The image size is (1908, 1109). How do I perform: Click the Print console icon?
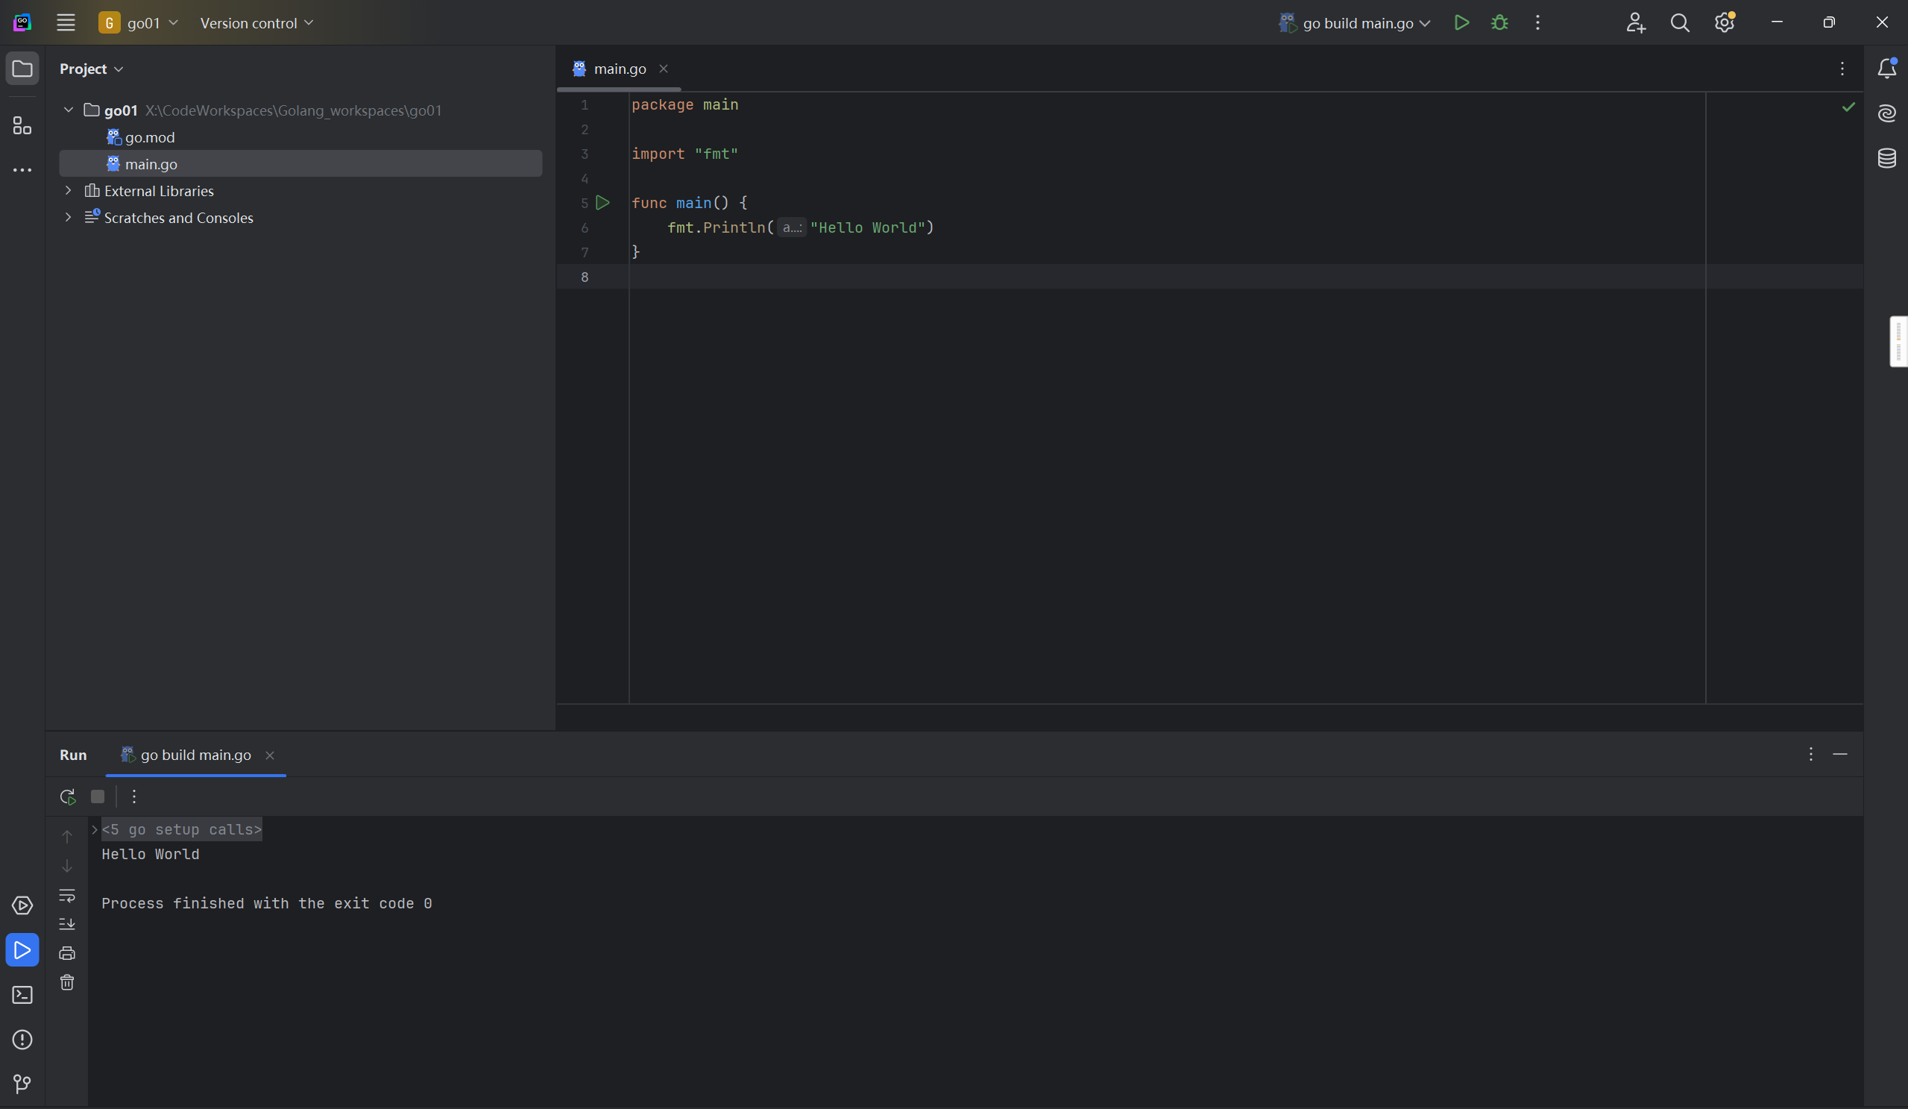coord(66,953)
